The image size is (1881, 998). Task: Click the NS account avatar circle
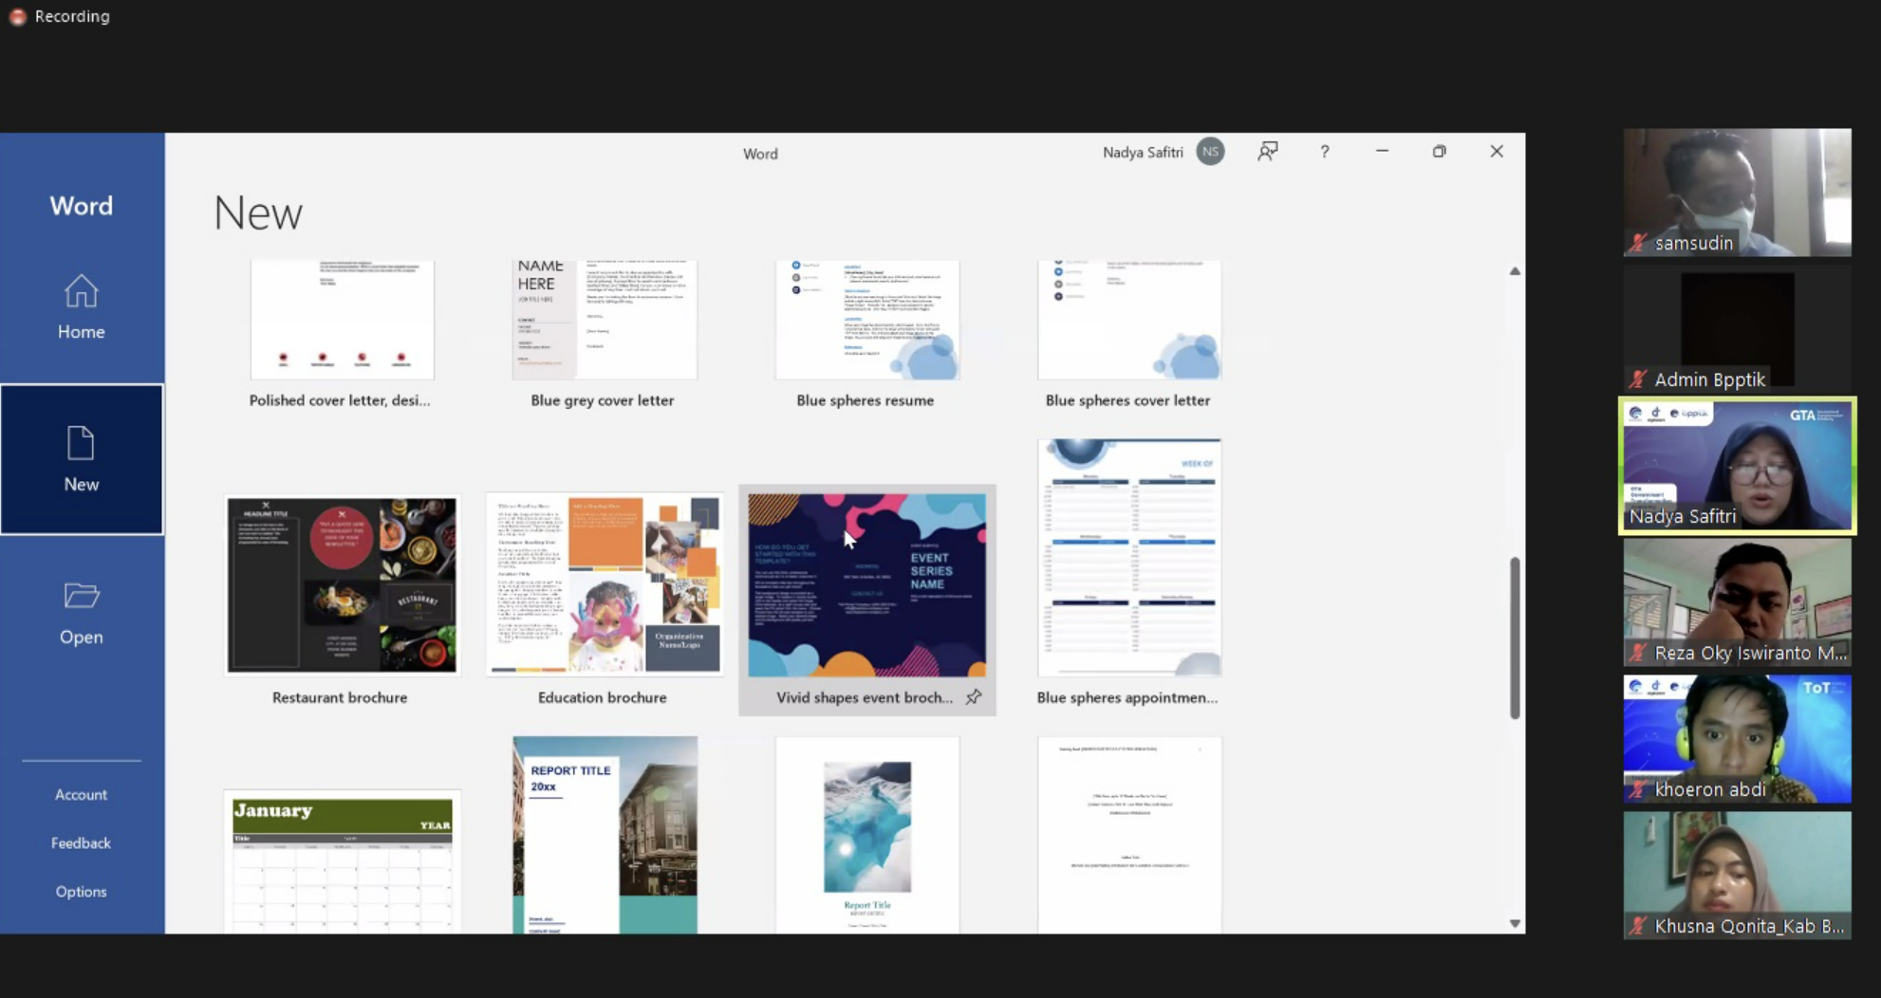1210,152
